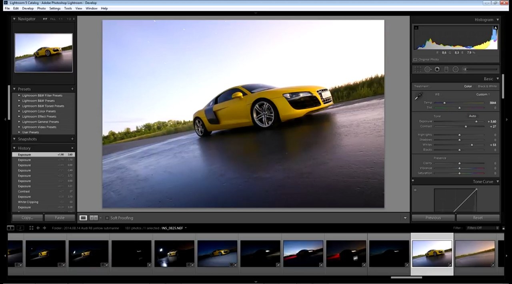
Task: Select the Spot Removal tool
Action: tap(428, 69)
